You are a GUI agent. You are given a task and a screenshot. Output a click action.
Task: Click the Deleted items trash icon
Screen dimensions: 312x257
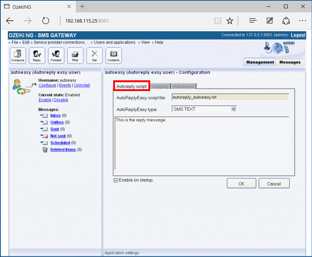pos(45,149)
